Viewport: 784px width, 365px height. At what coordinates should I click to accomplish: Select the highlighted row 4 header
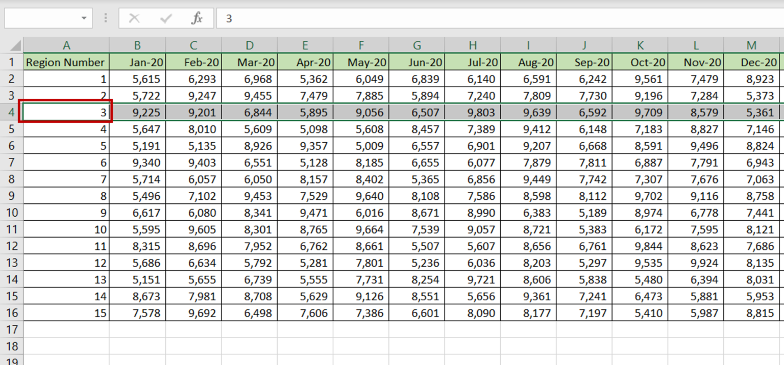[11, 112]
